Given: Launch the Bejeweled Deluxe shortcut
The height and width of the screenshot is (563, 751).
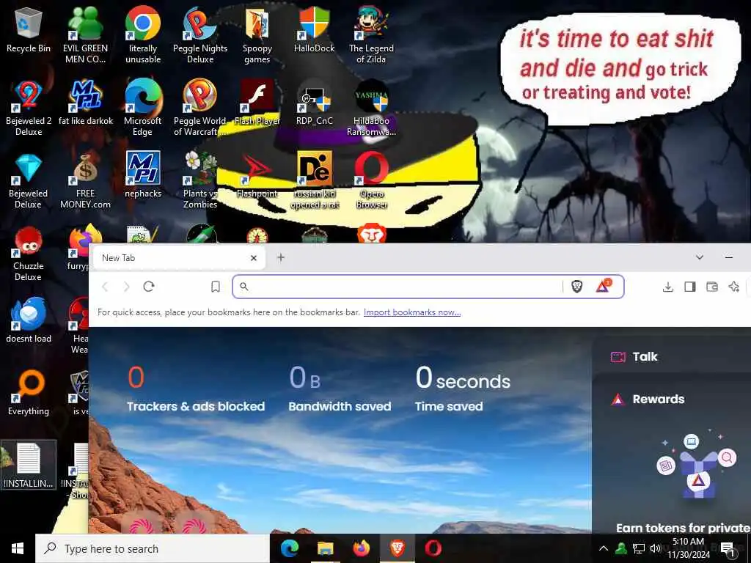Looking at the screenshot, I should pos(29,181).
